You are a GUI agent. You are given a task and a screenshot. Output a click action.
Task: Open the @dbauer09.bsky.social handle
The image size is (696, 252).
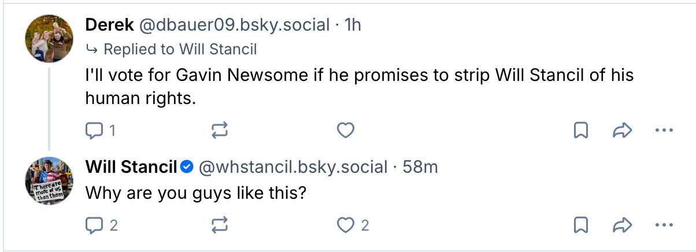coord(233,25)
